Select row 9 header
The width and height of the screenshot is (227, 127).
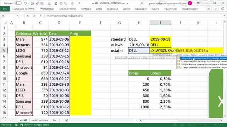tap(4, 73)
